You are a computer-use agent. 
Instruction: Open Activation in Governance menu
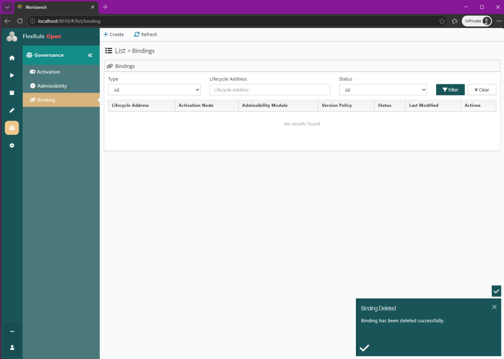61,72
